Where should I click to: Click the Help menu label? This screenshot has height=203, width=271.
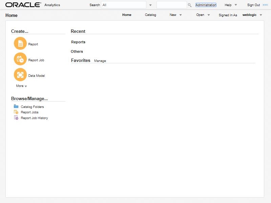228,5
